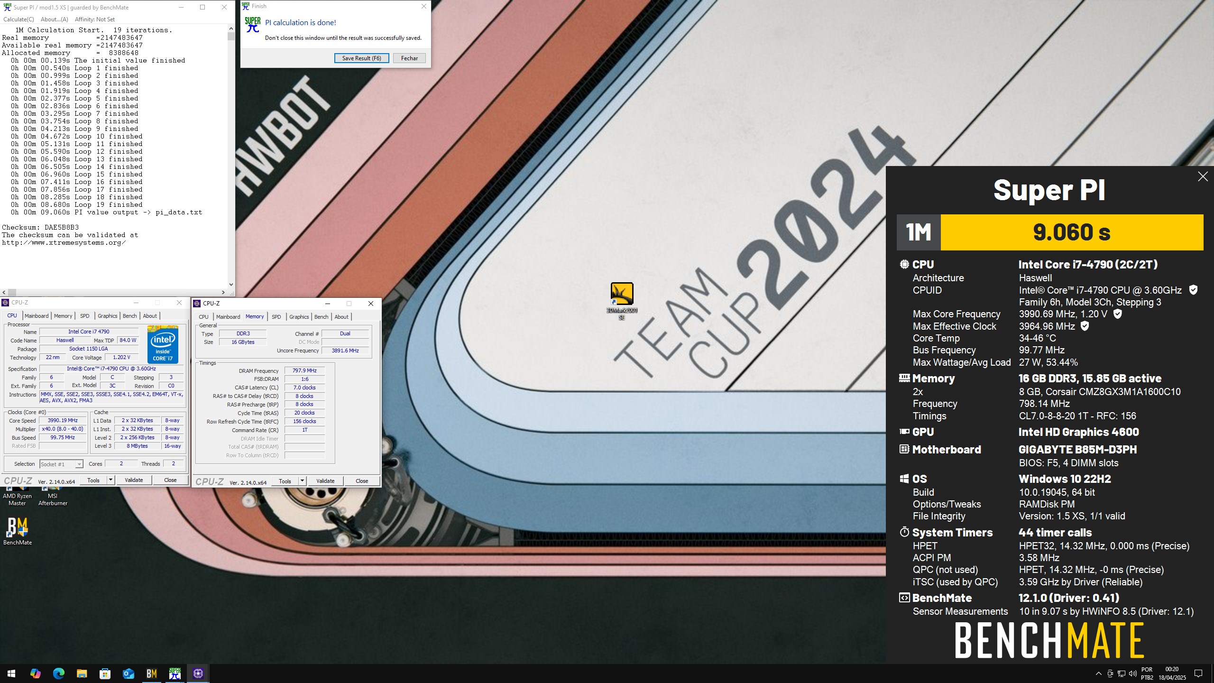Click Validate in CPU-Z CPU window
The height and width of the screenshot is (683, 1214).
coord(134,480)
